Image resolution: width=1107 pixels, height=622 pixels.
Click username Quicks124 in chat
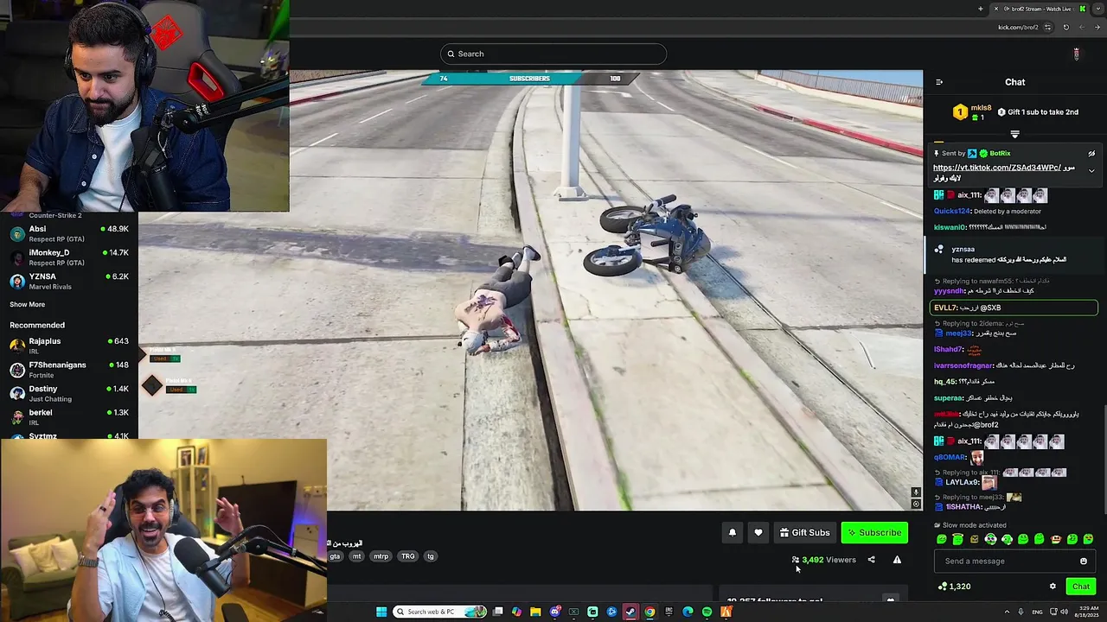pos(952,211)
